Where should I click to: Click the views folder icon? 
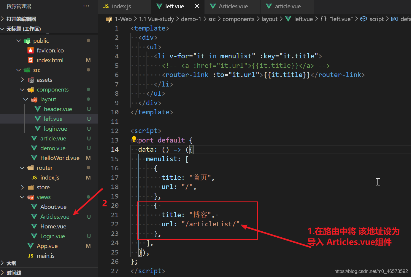[x=31, y=197]
